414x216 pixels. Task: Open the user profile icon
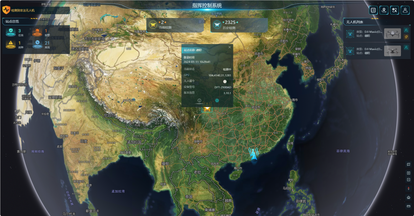click(x=405, y=10)
